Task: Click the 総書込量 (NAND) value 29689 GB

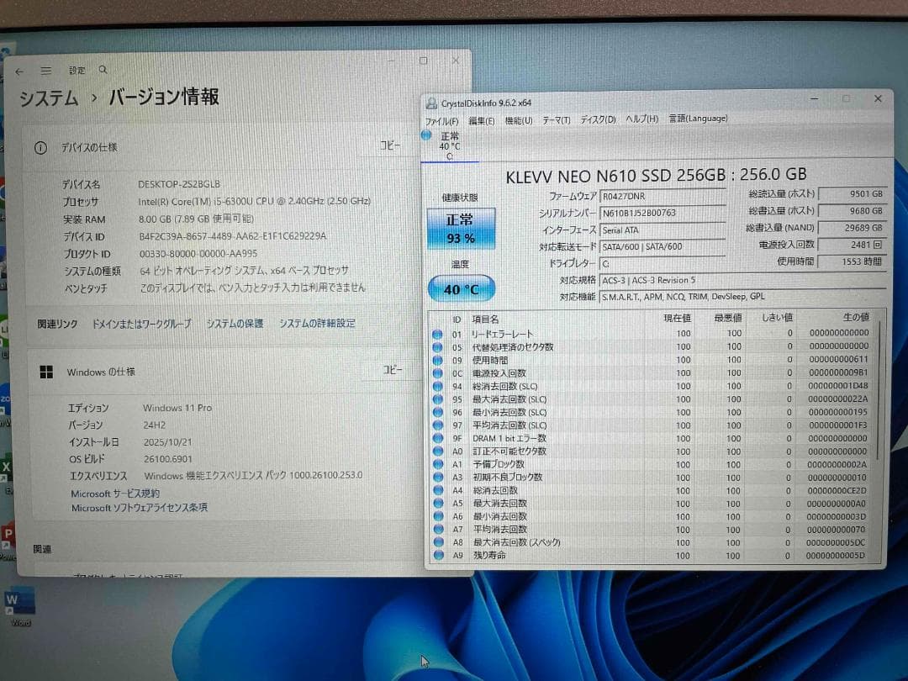Action: pos(853,228)
